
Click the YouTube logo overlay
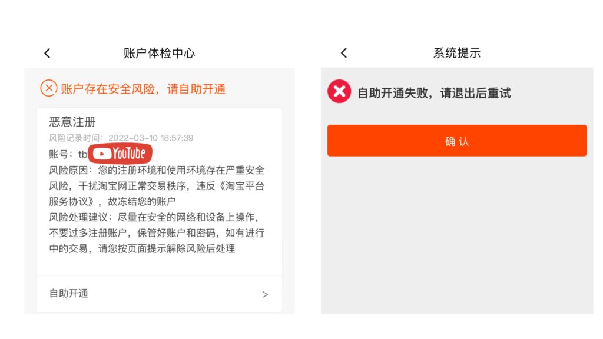(x=120, y=154)
